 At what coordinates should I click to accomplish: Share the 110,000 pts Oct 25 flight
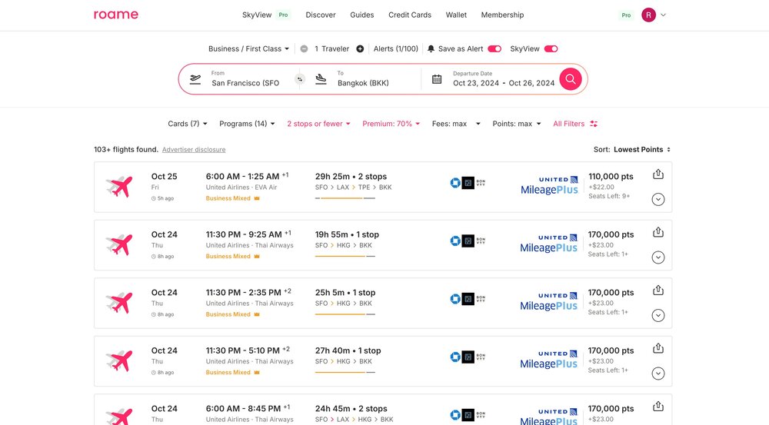[x=658, y=174]
